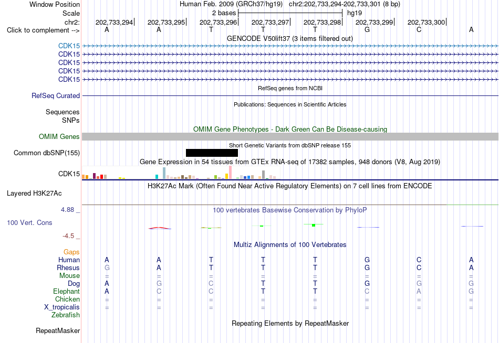Click the OMIM Gene Phenotypes green title
Image resolution: width=499 pixels, height=343 pixels.
tap(290, 130)
